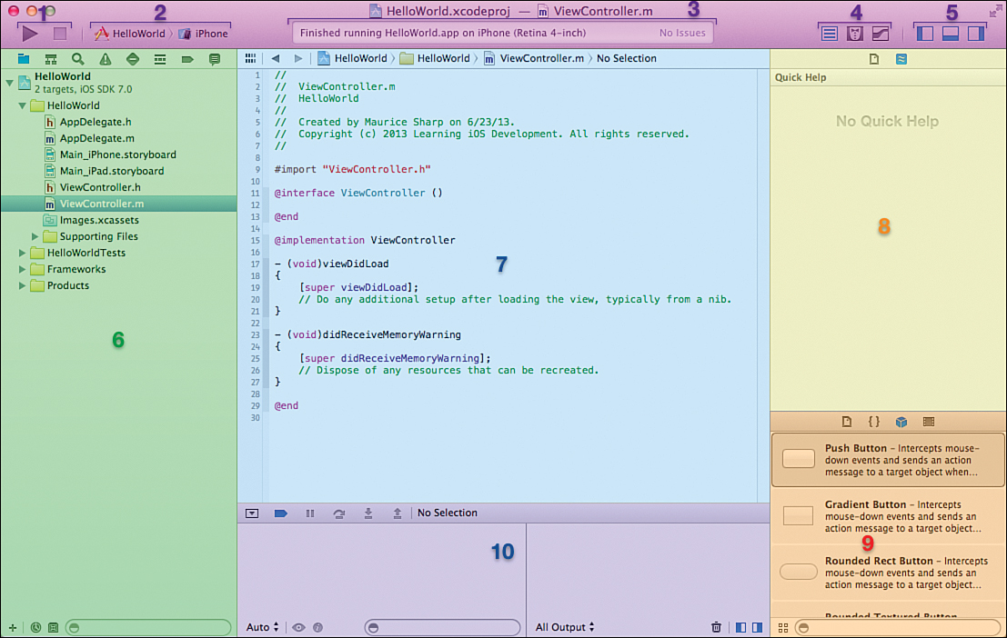The width and height of the screenshot is (1007, 638).
Task: Select the Version editor button
Action: (x=881, y=34)
